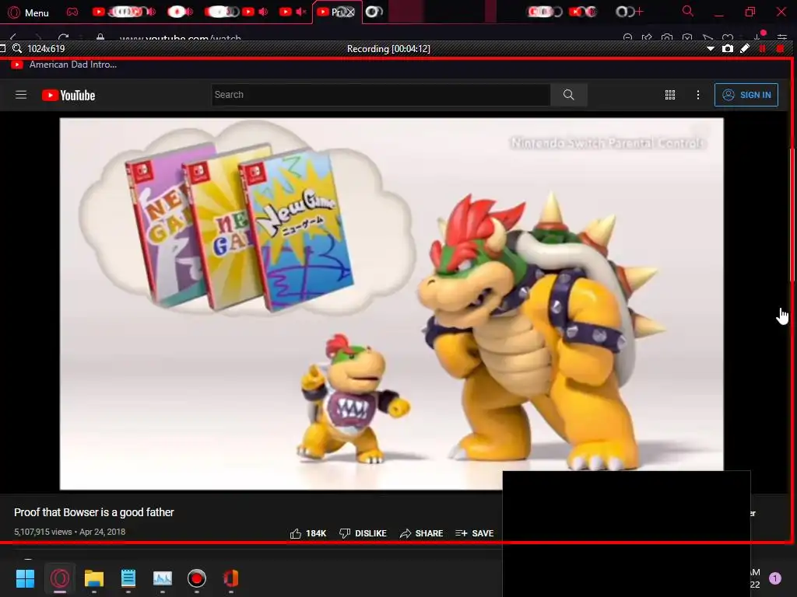
Task: Click the YouTube search magnifier button
Action: tap(569, 95)
